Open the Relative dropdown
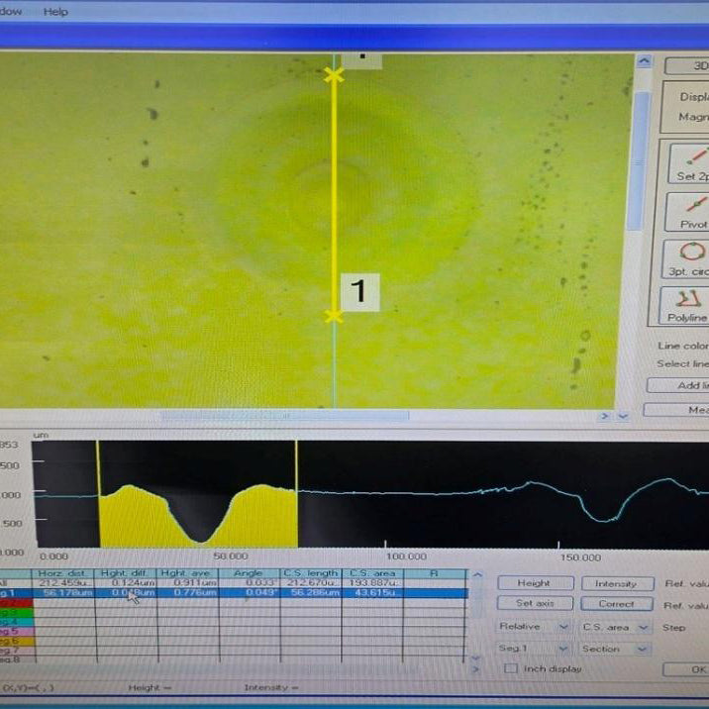 (x=533, y=627)
